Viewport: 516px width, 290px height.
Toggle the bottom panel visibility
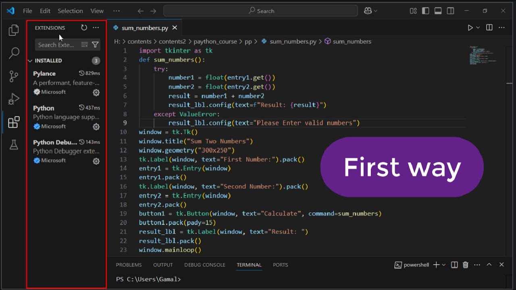pos(438,11)
